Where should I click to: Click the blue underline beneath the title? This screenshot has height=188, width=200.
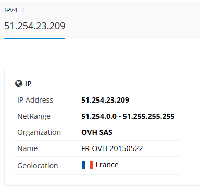pos(34,39)
